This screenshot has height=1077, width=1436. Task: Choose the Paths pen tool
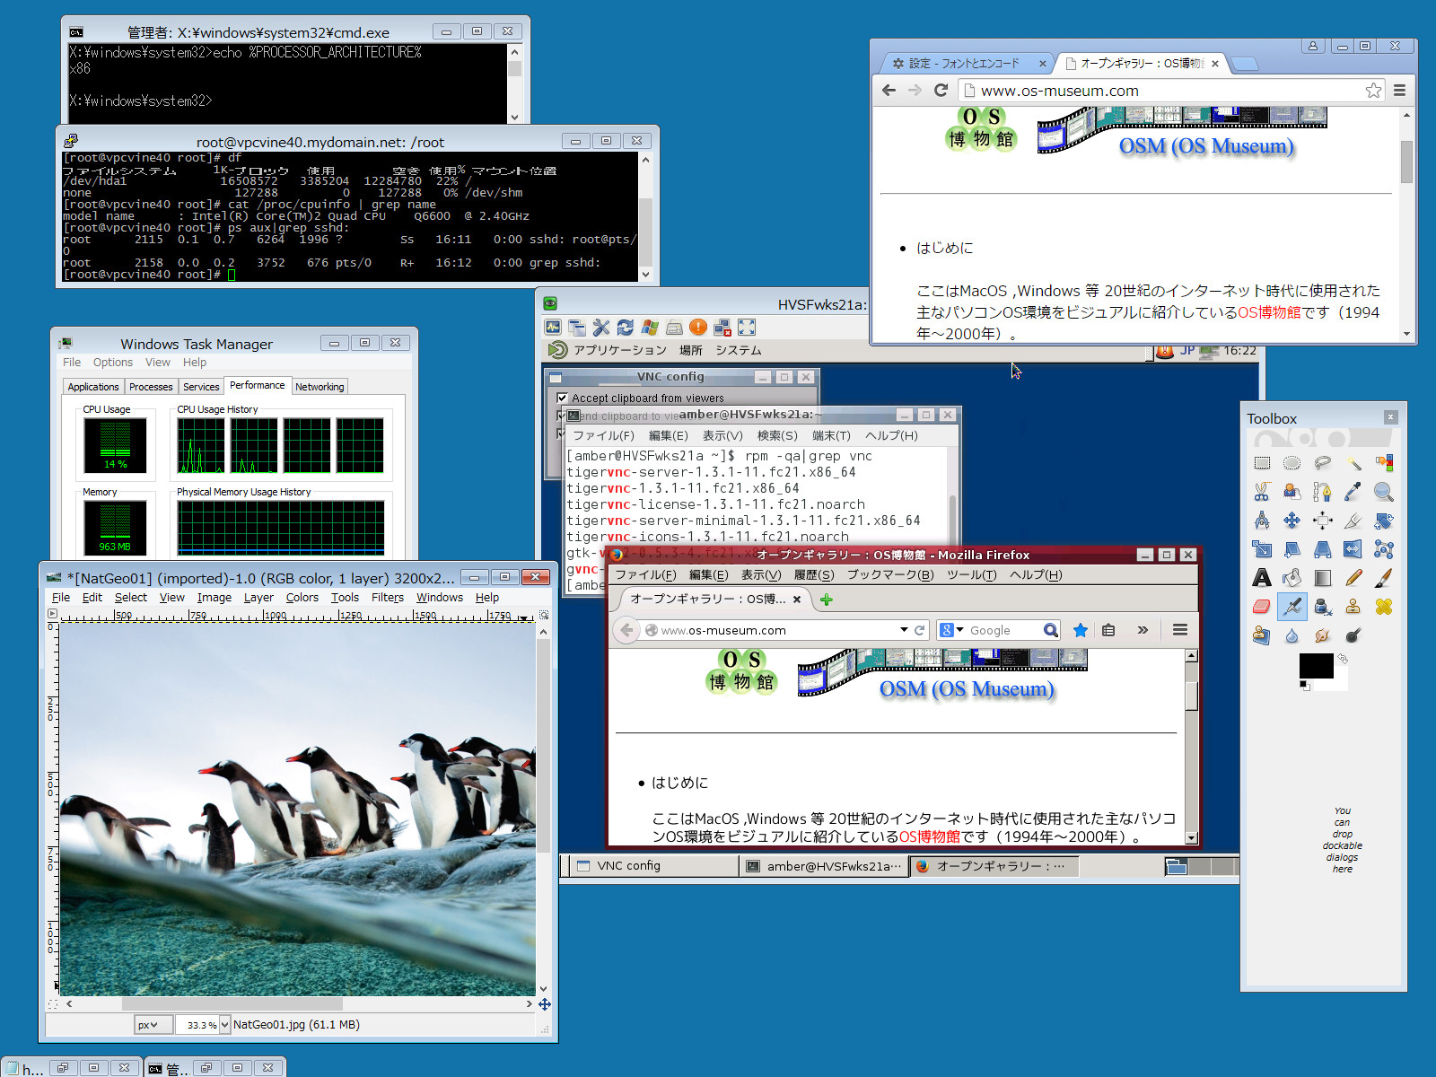pyautogui.click(x=1323, y=492)
